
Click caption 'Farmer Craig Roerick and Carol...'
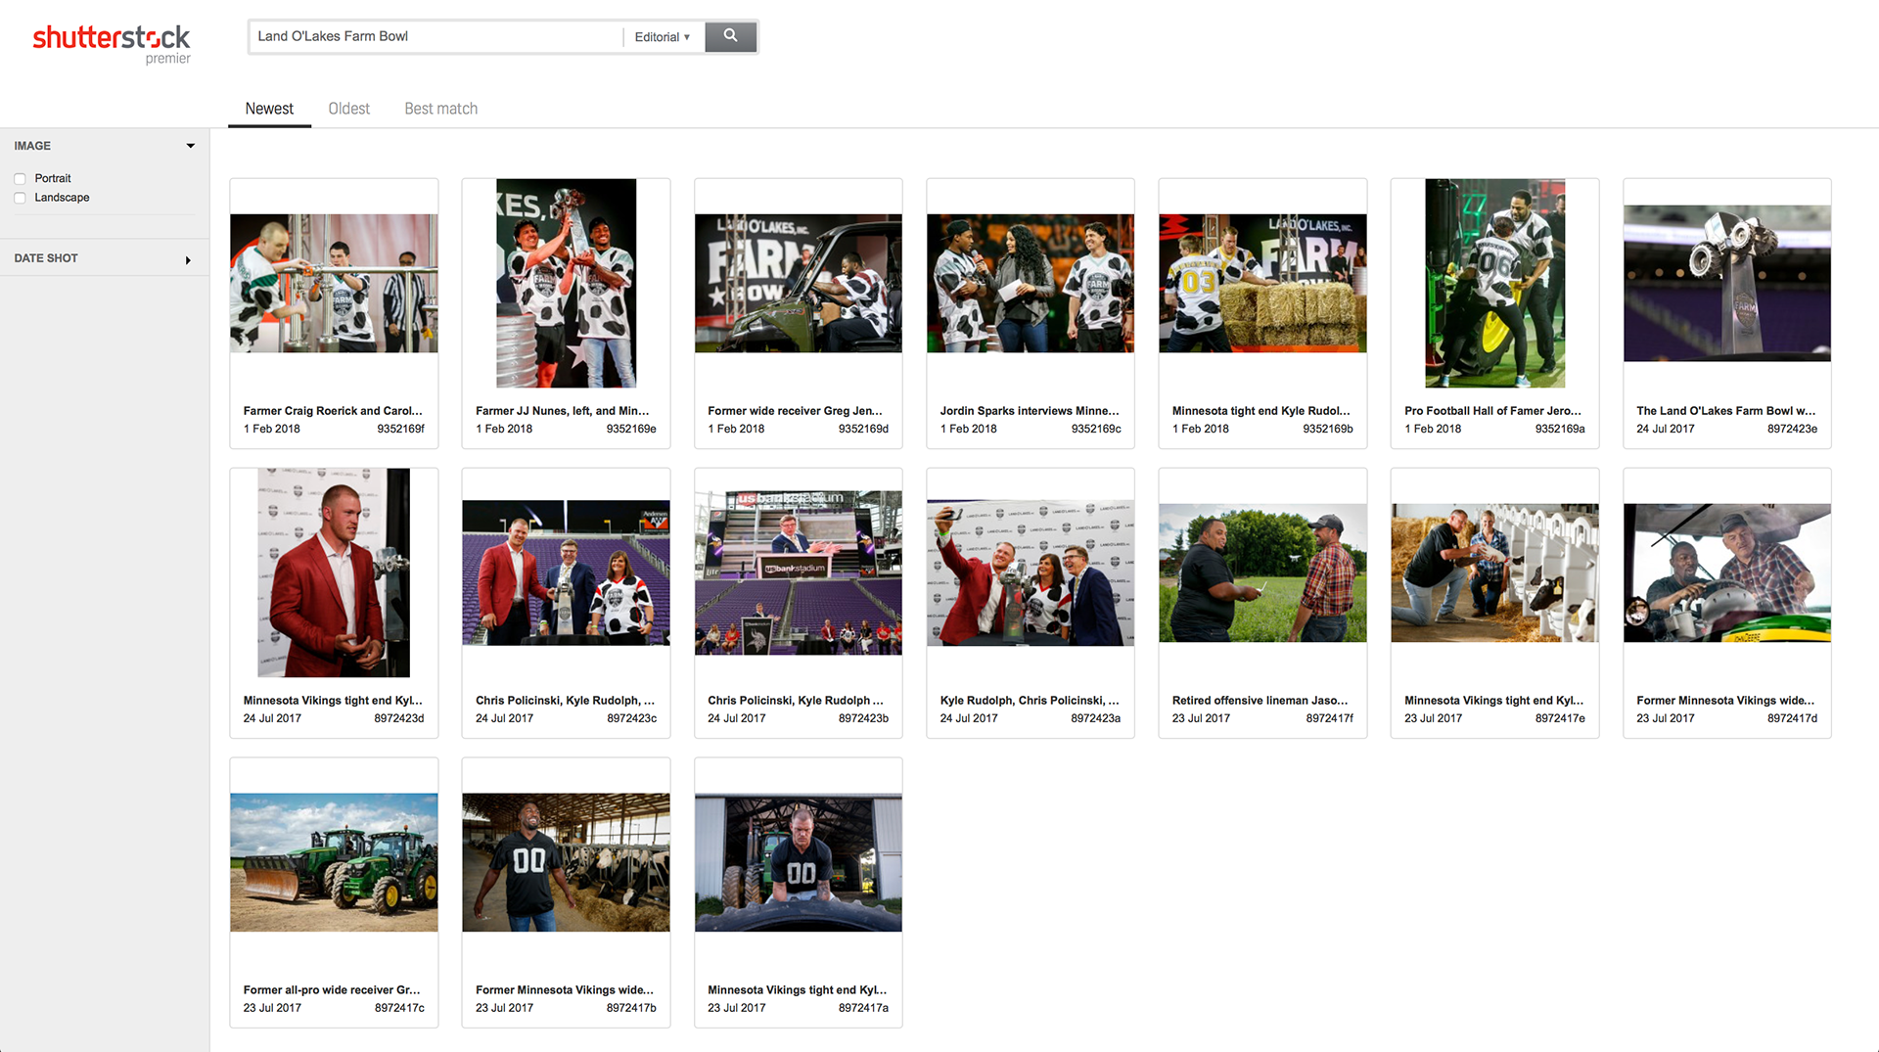[x=333, y=411]
